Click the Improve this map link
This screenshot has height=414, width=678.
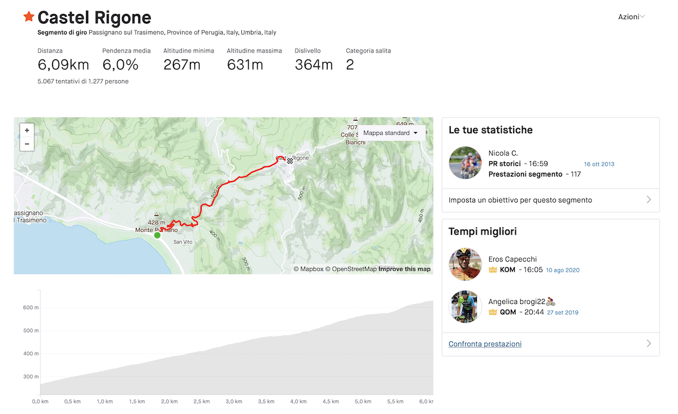[x=405, y=269]
